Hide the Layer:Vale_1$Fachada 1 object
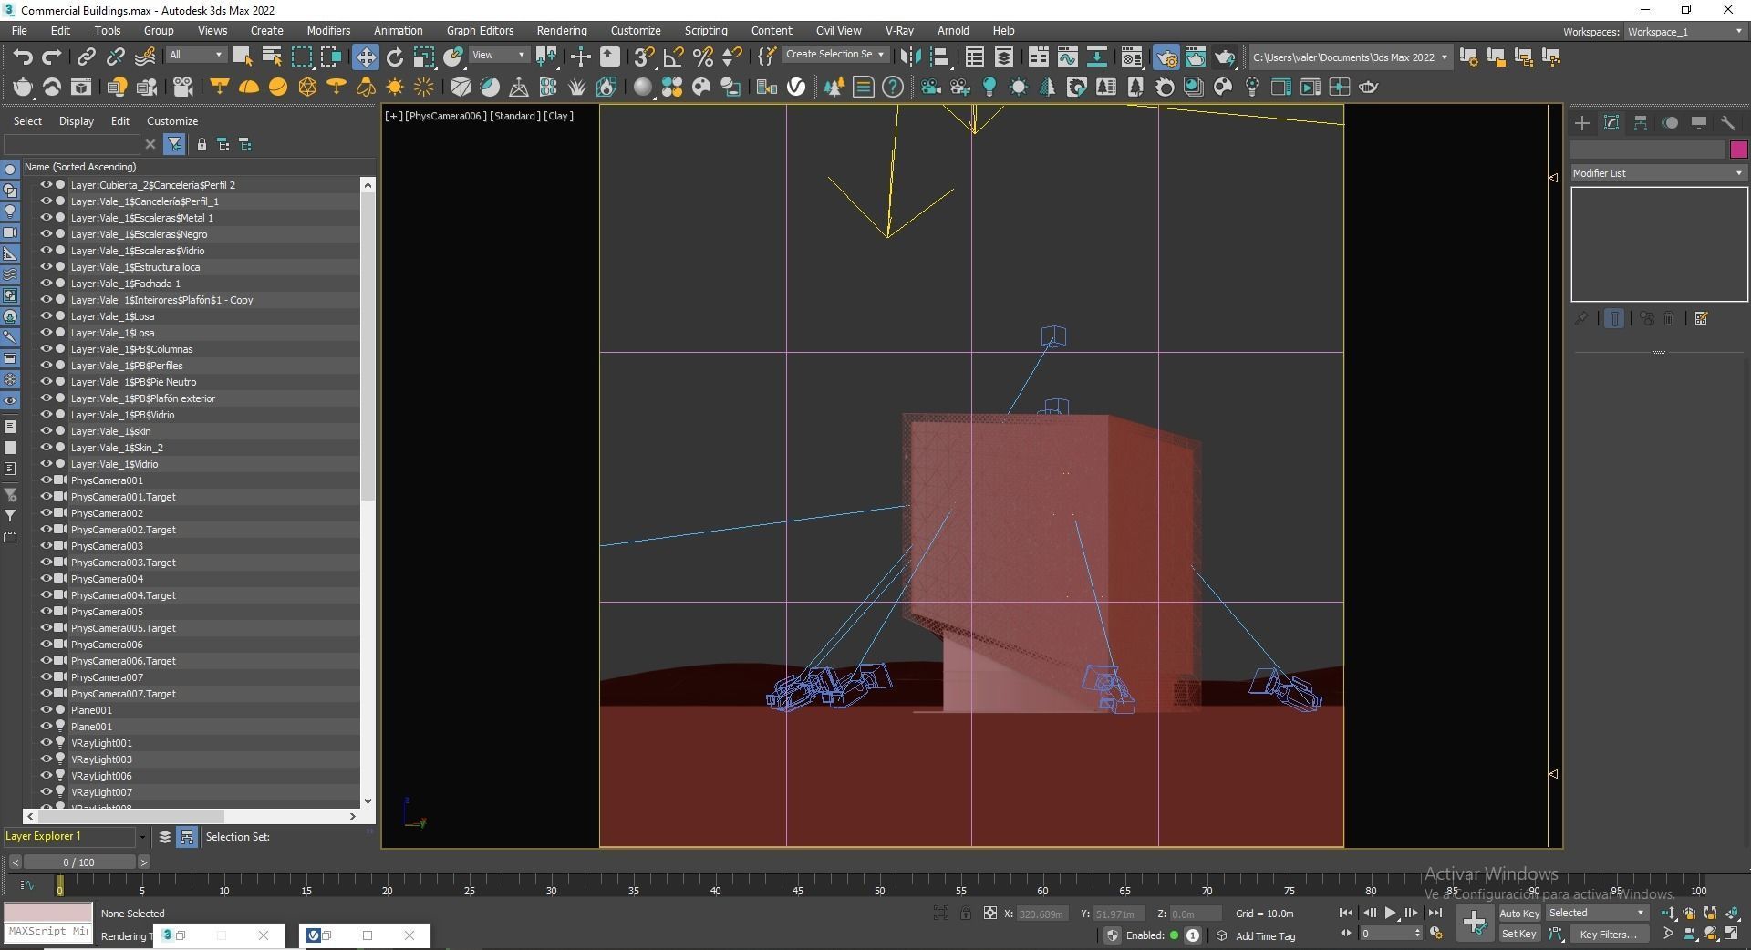Screen dimensions: 1751x950 (x=46, y=284)
